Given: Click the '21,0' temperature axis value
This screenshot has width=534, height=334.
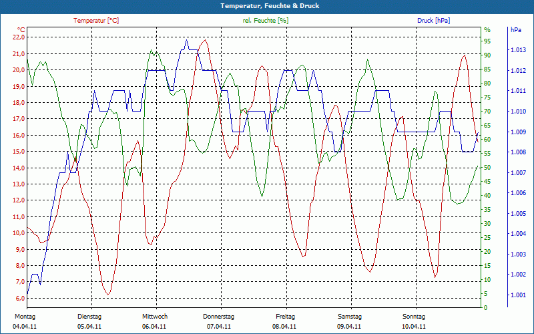Looking at the screenshot, I should (19, 54).
